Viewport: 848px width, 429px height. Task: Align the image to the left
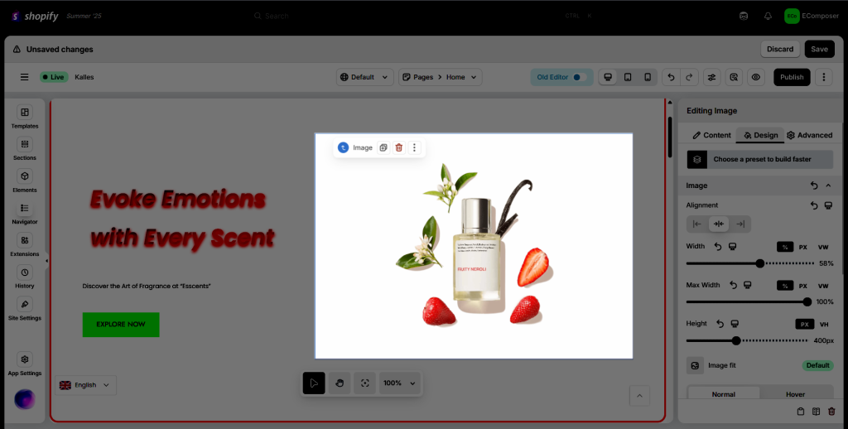coord(697,224)
